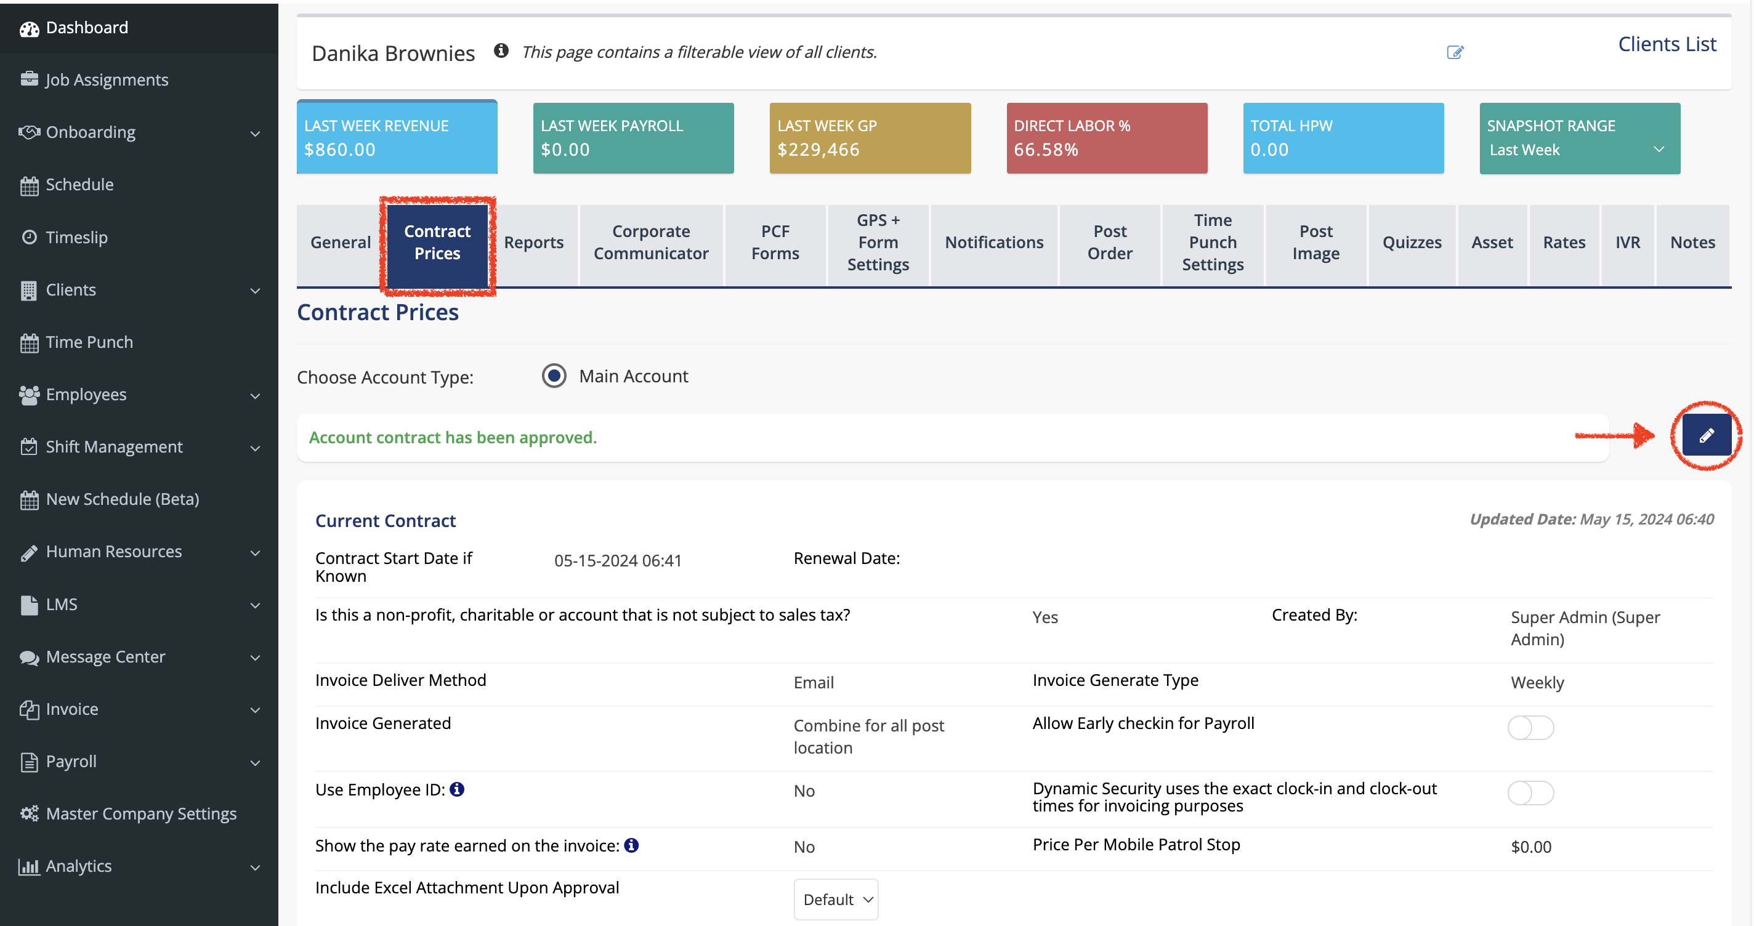
Task: Expand the Employees sidebar menu chevron
Action: coord(256,396)
